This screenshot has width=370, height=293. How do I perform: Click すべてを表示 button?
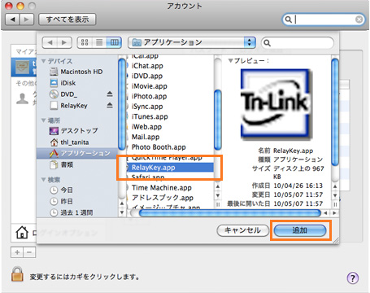[67, 20]
